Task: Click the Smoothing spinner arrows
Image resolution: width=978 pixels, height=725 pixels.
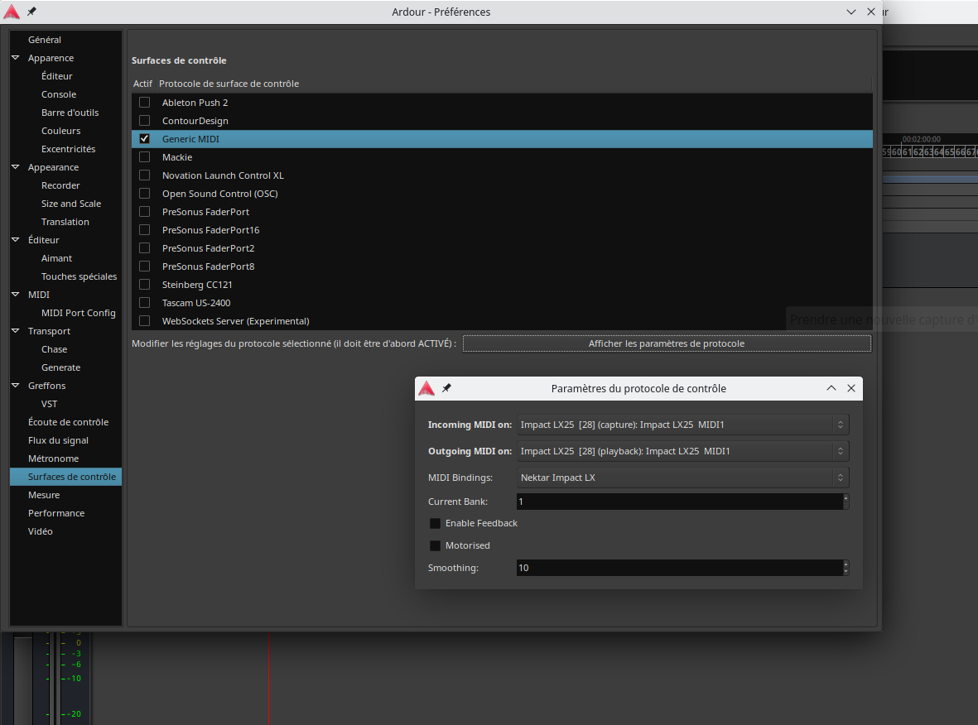Action: [x=846, y=568]
